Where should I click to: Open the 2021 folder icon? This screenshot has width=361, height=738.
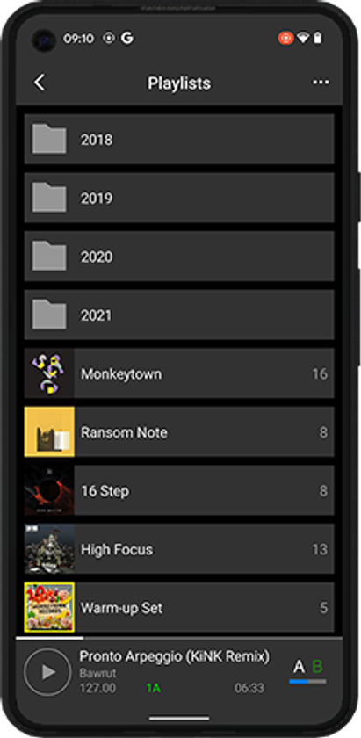(49, 314)
